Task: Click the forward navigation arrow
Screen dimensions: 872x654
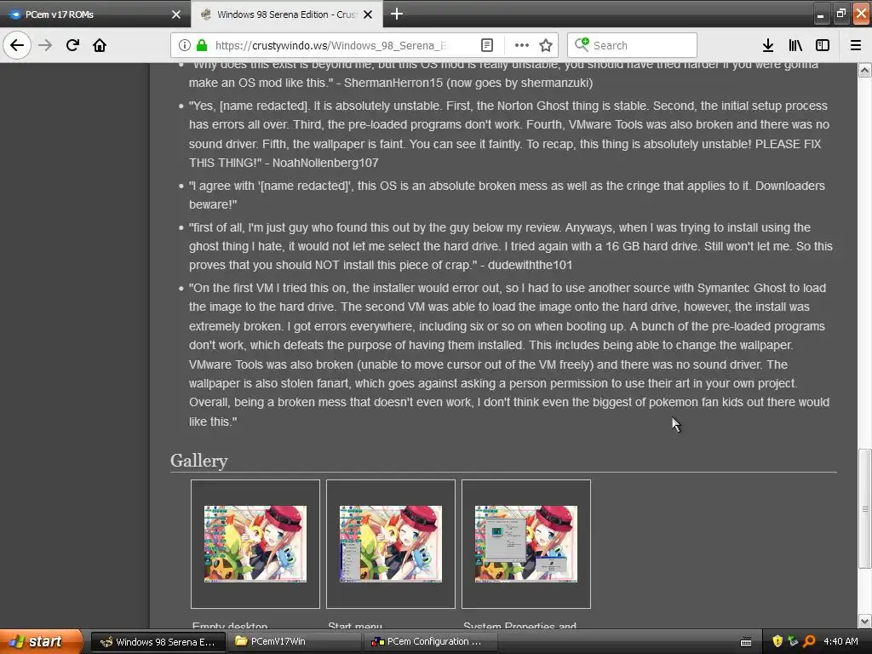Action: tap(45, 45)
